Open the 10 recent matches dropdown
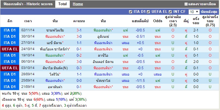 [x=194, y=12]
